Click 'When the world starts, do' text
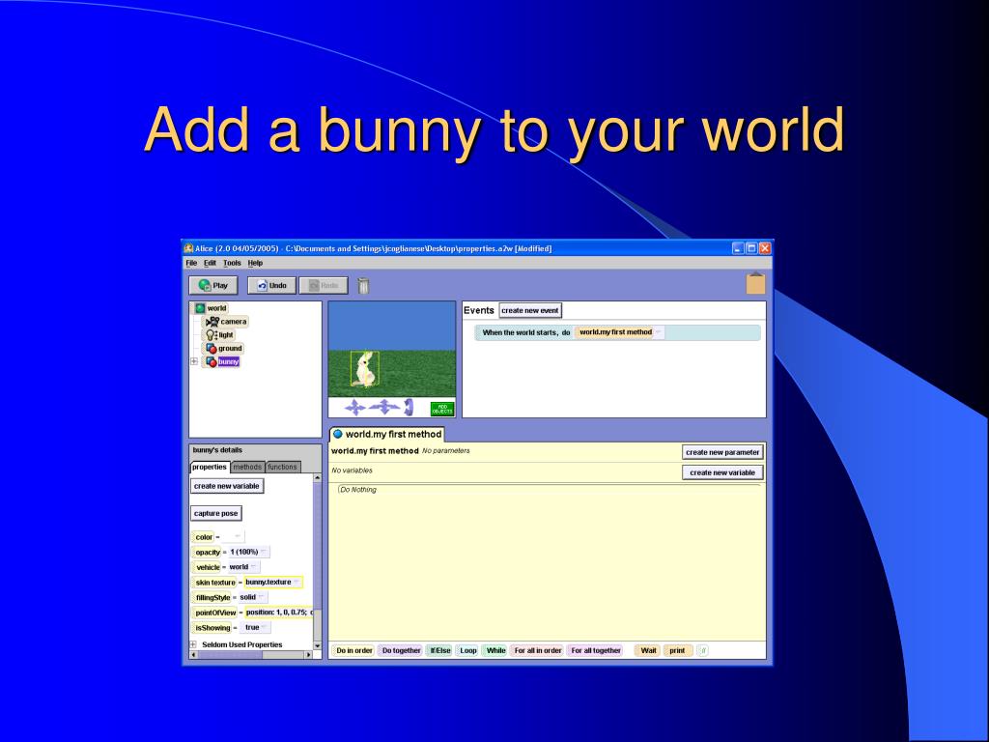This screenshot has width=989, height=742. click(526, 332)
